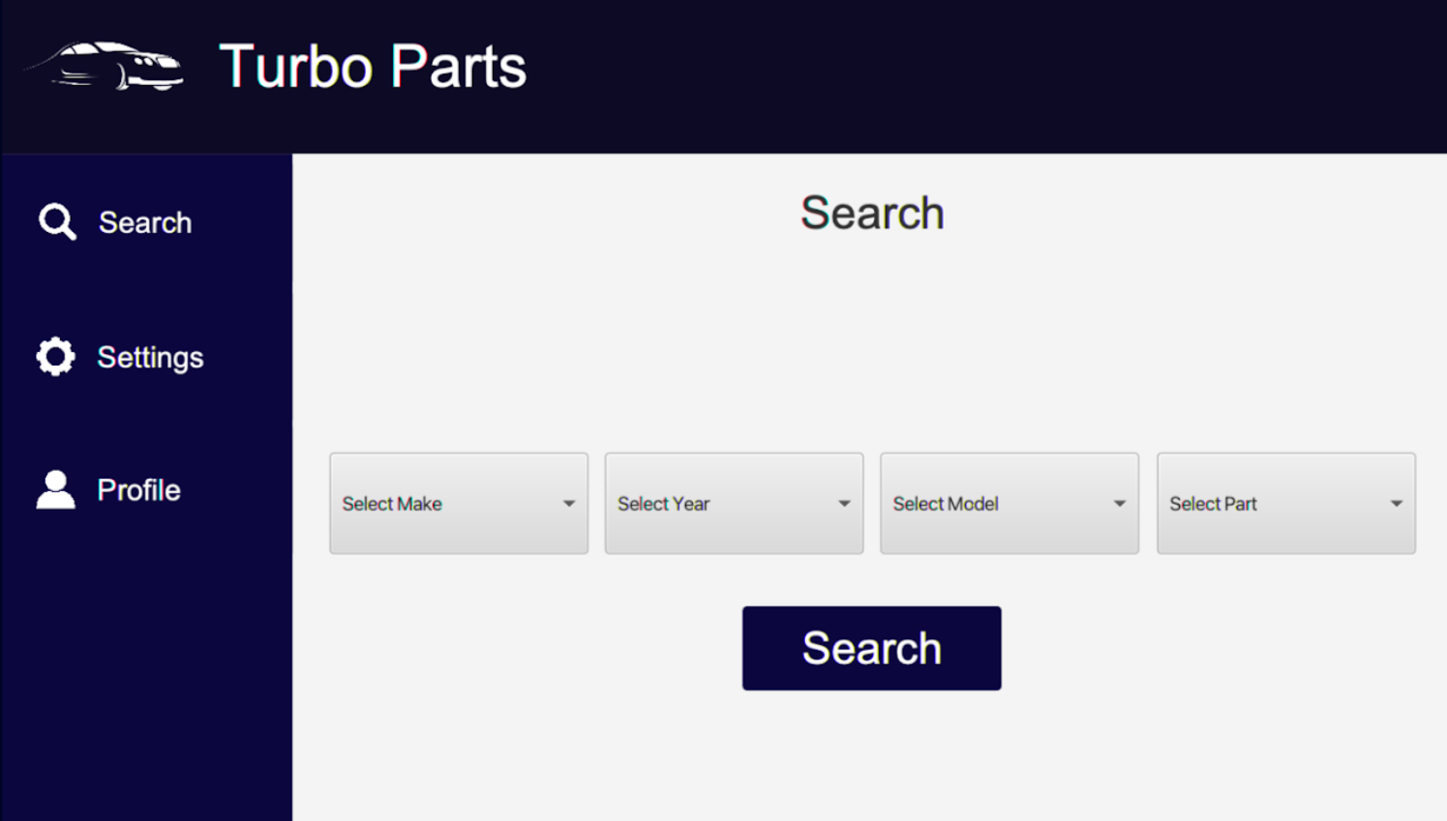Screen dimensions: 1447x821
Task: Click the magnifying glass icon in sidebar
Action: pos(57,221)
